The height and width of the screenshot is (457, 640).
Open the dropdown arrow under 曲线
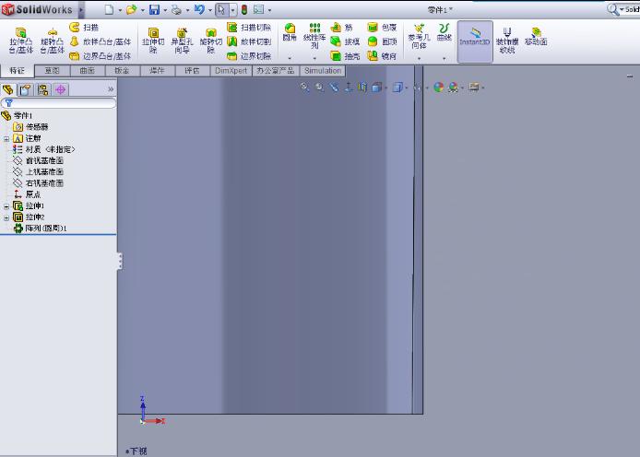coord(444,59)
